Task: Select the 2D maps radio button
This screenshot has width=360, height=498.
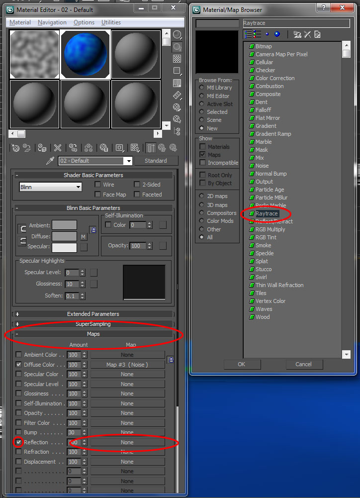Action: tap(201, 196)
